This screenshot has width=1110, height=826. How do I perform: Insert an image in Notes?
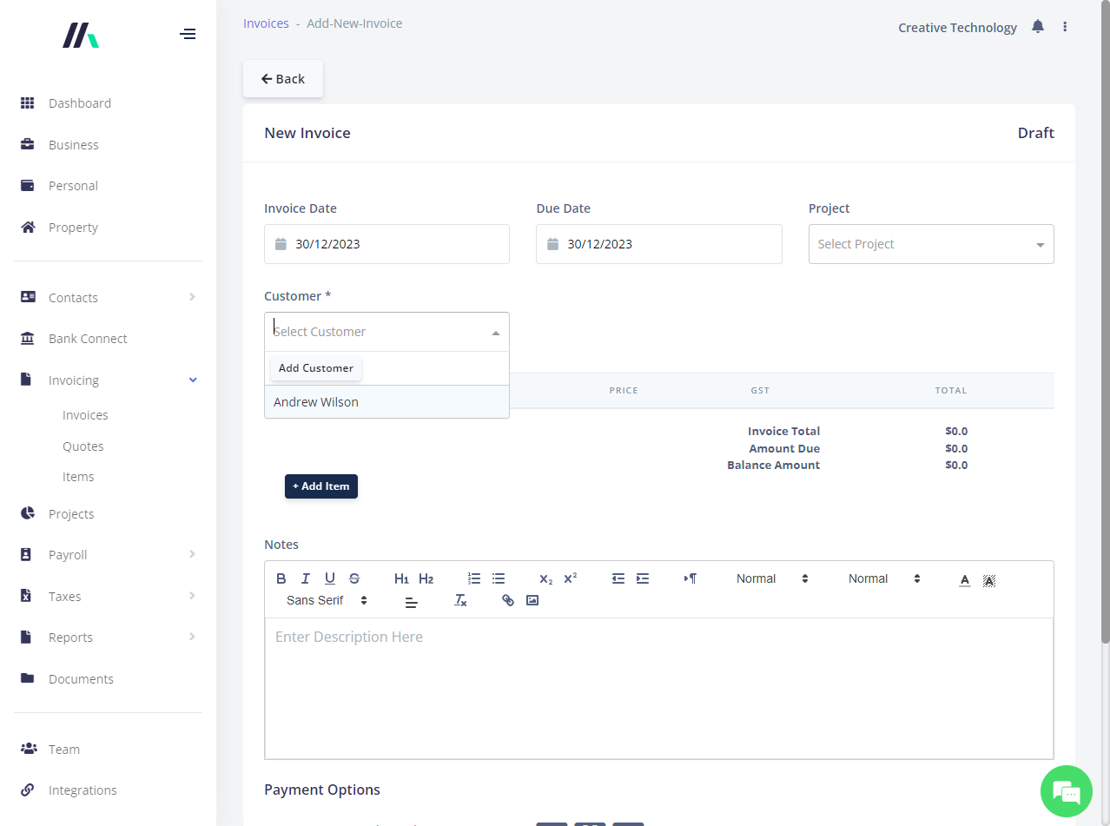(532, 600)
